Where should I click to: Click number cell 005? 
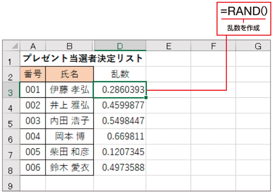[32, 153]
